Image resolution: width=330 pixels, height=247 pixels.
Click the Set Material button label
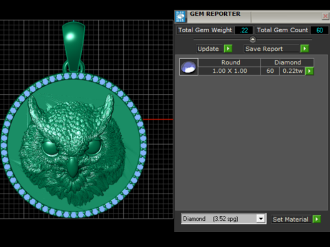click(290, 220)
